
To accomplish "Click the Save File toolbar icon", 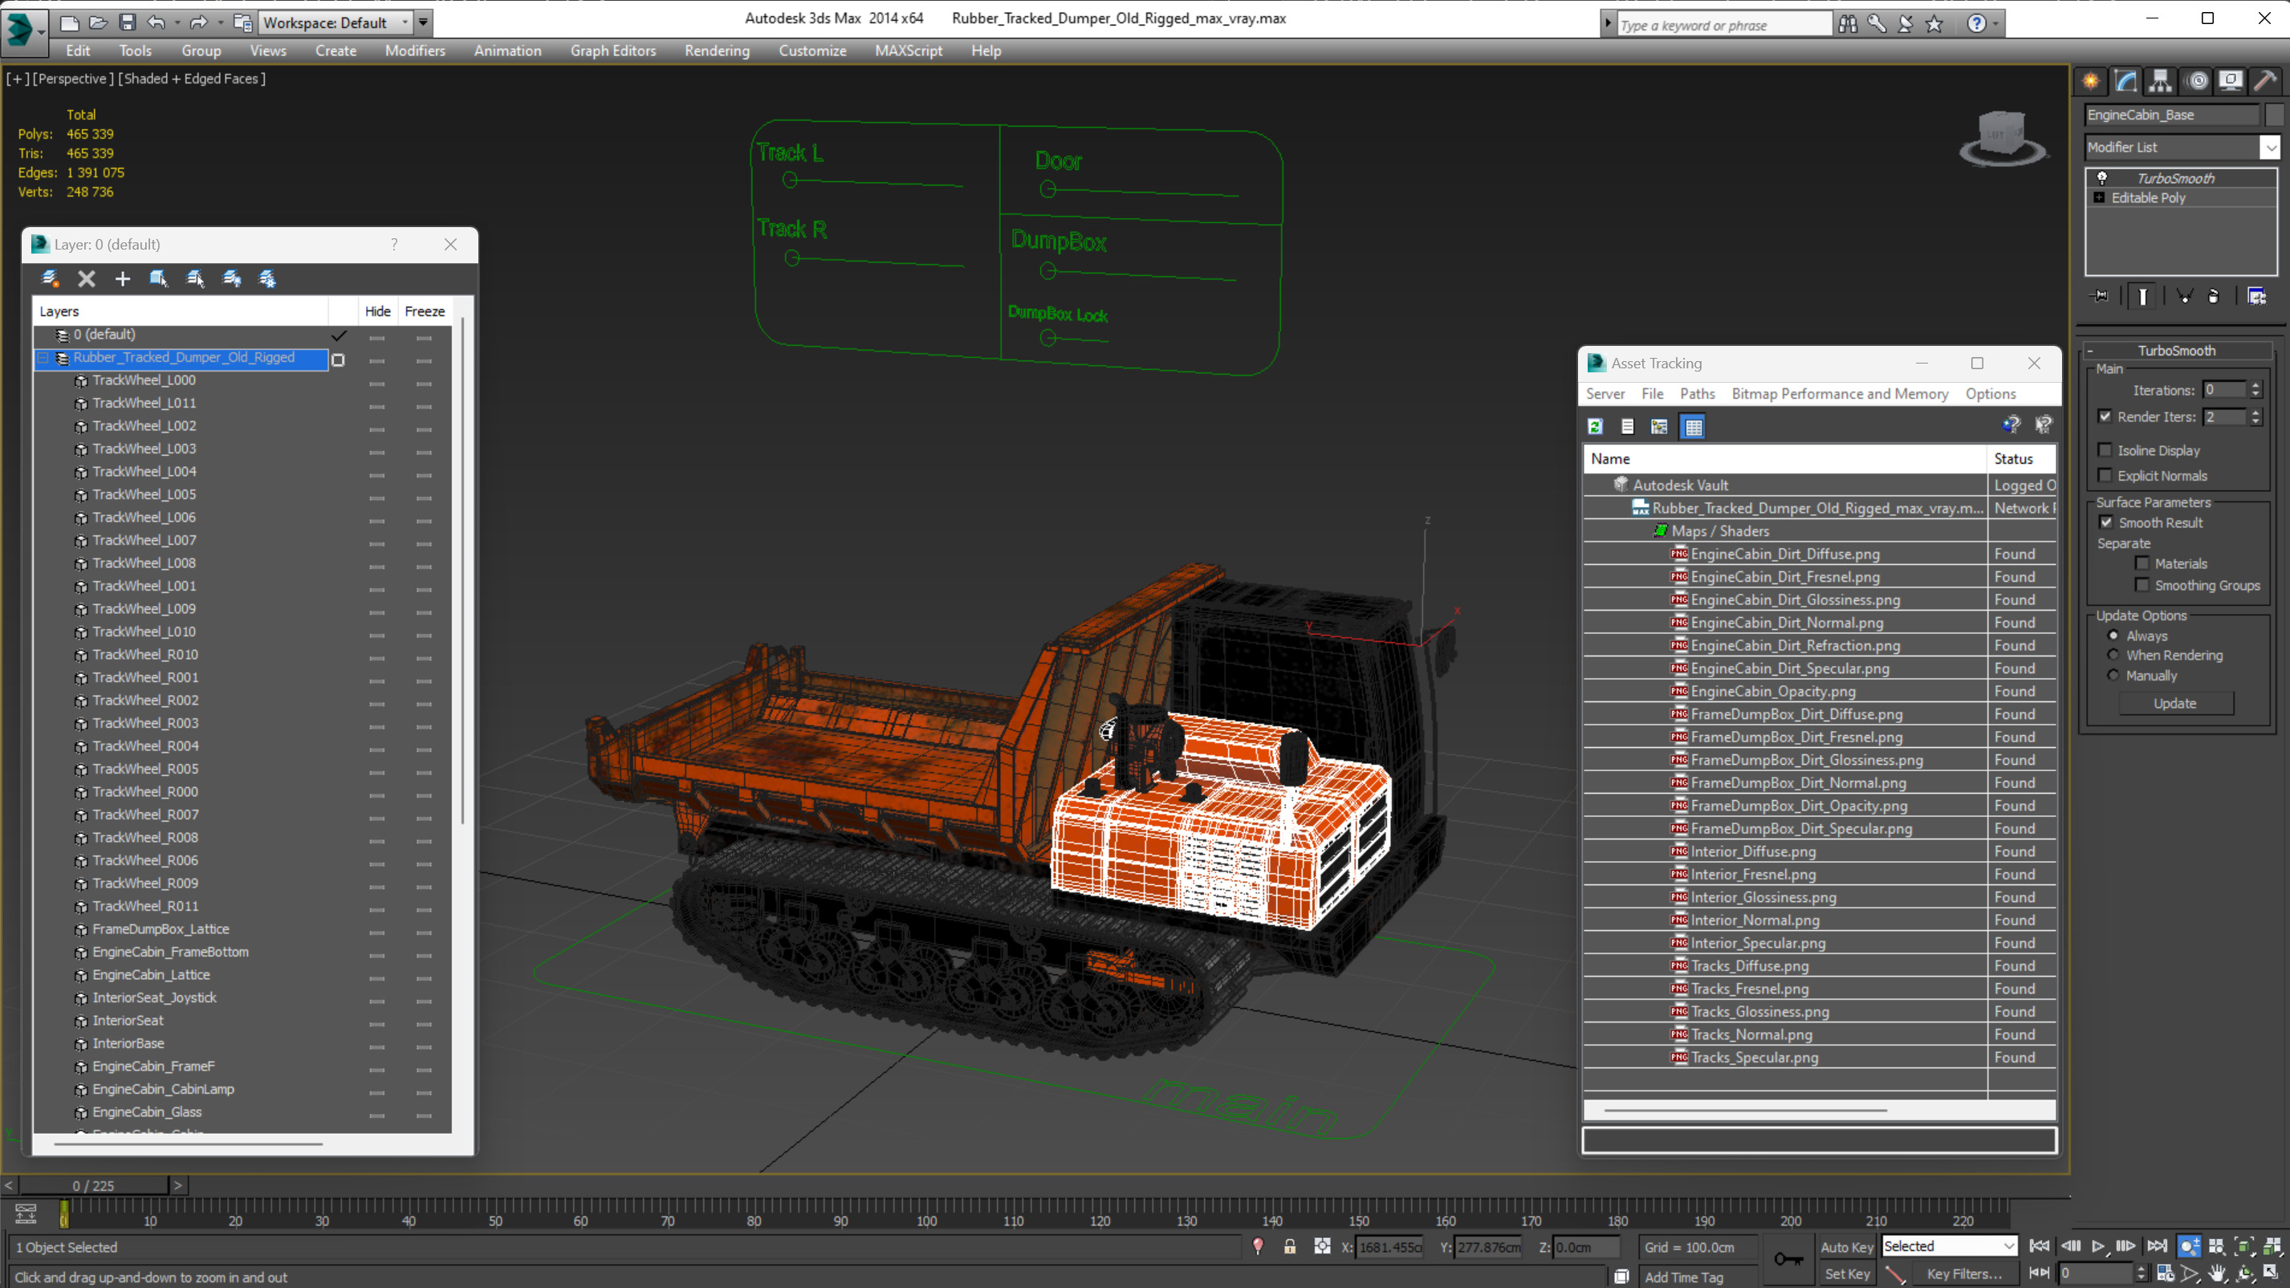I will 127,22.
